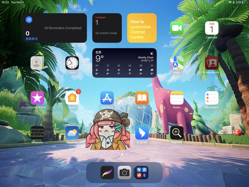Launch the Home app

pyautogui.click(x=72, y=98)
